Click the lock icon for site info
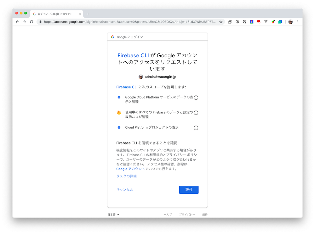Viewport: 315px width, 234px height. 40,22
